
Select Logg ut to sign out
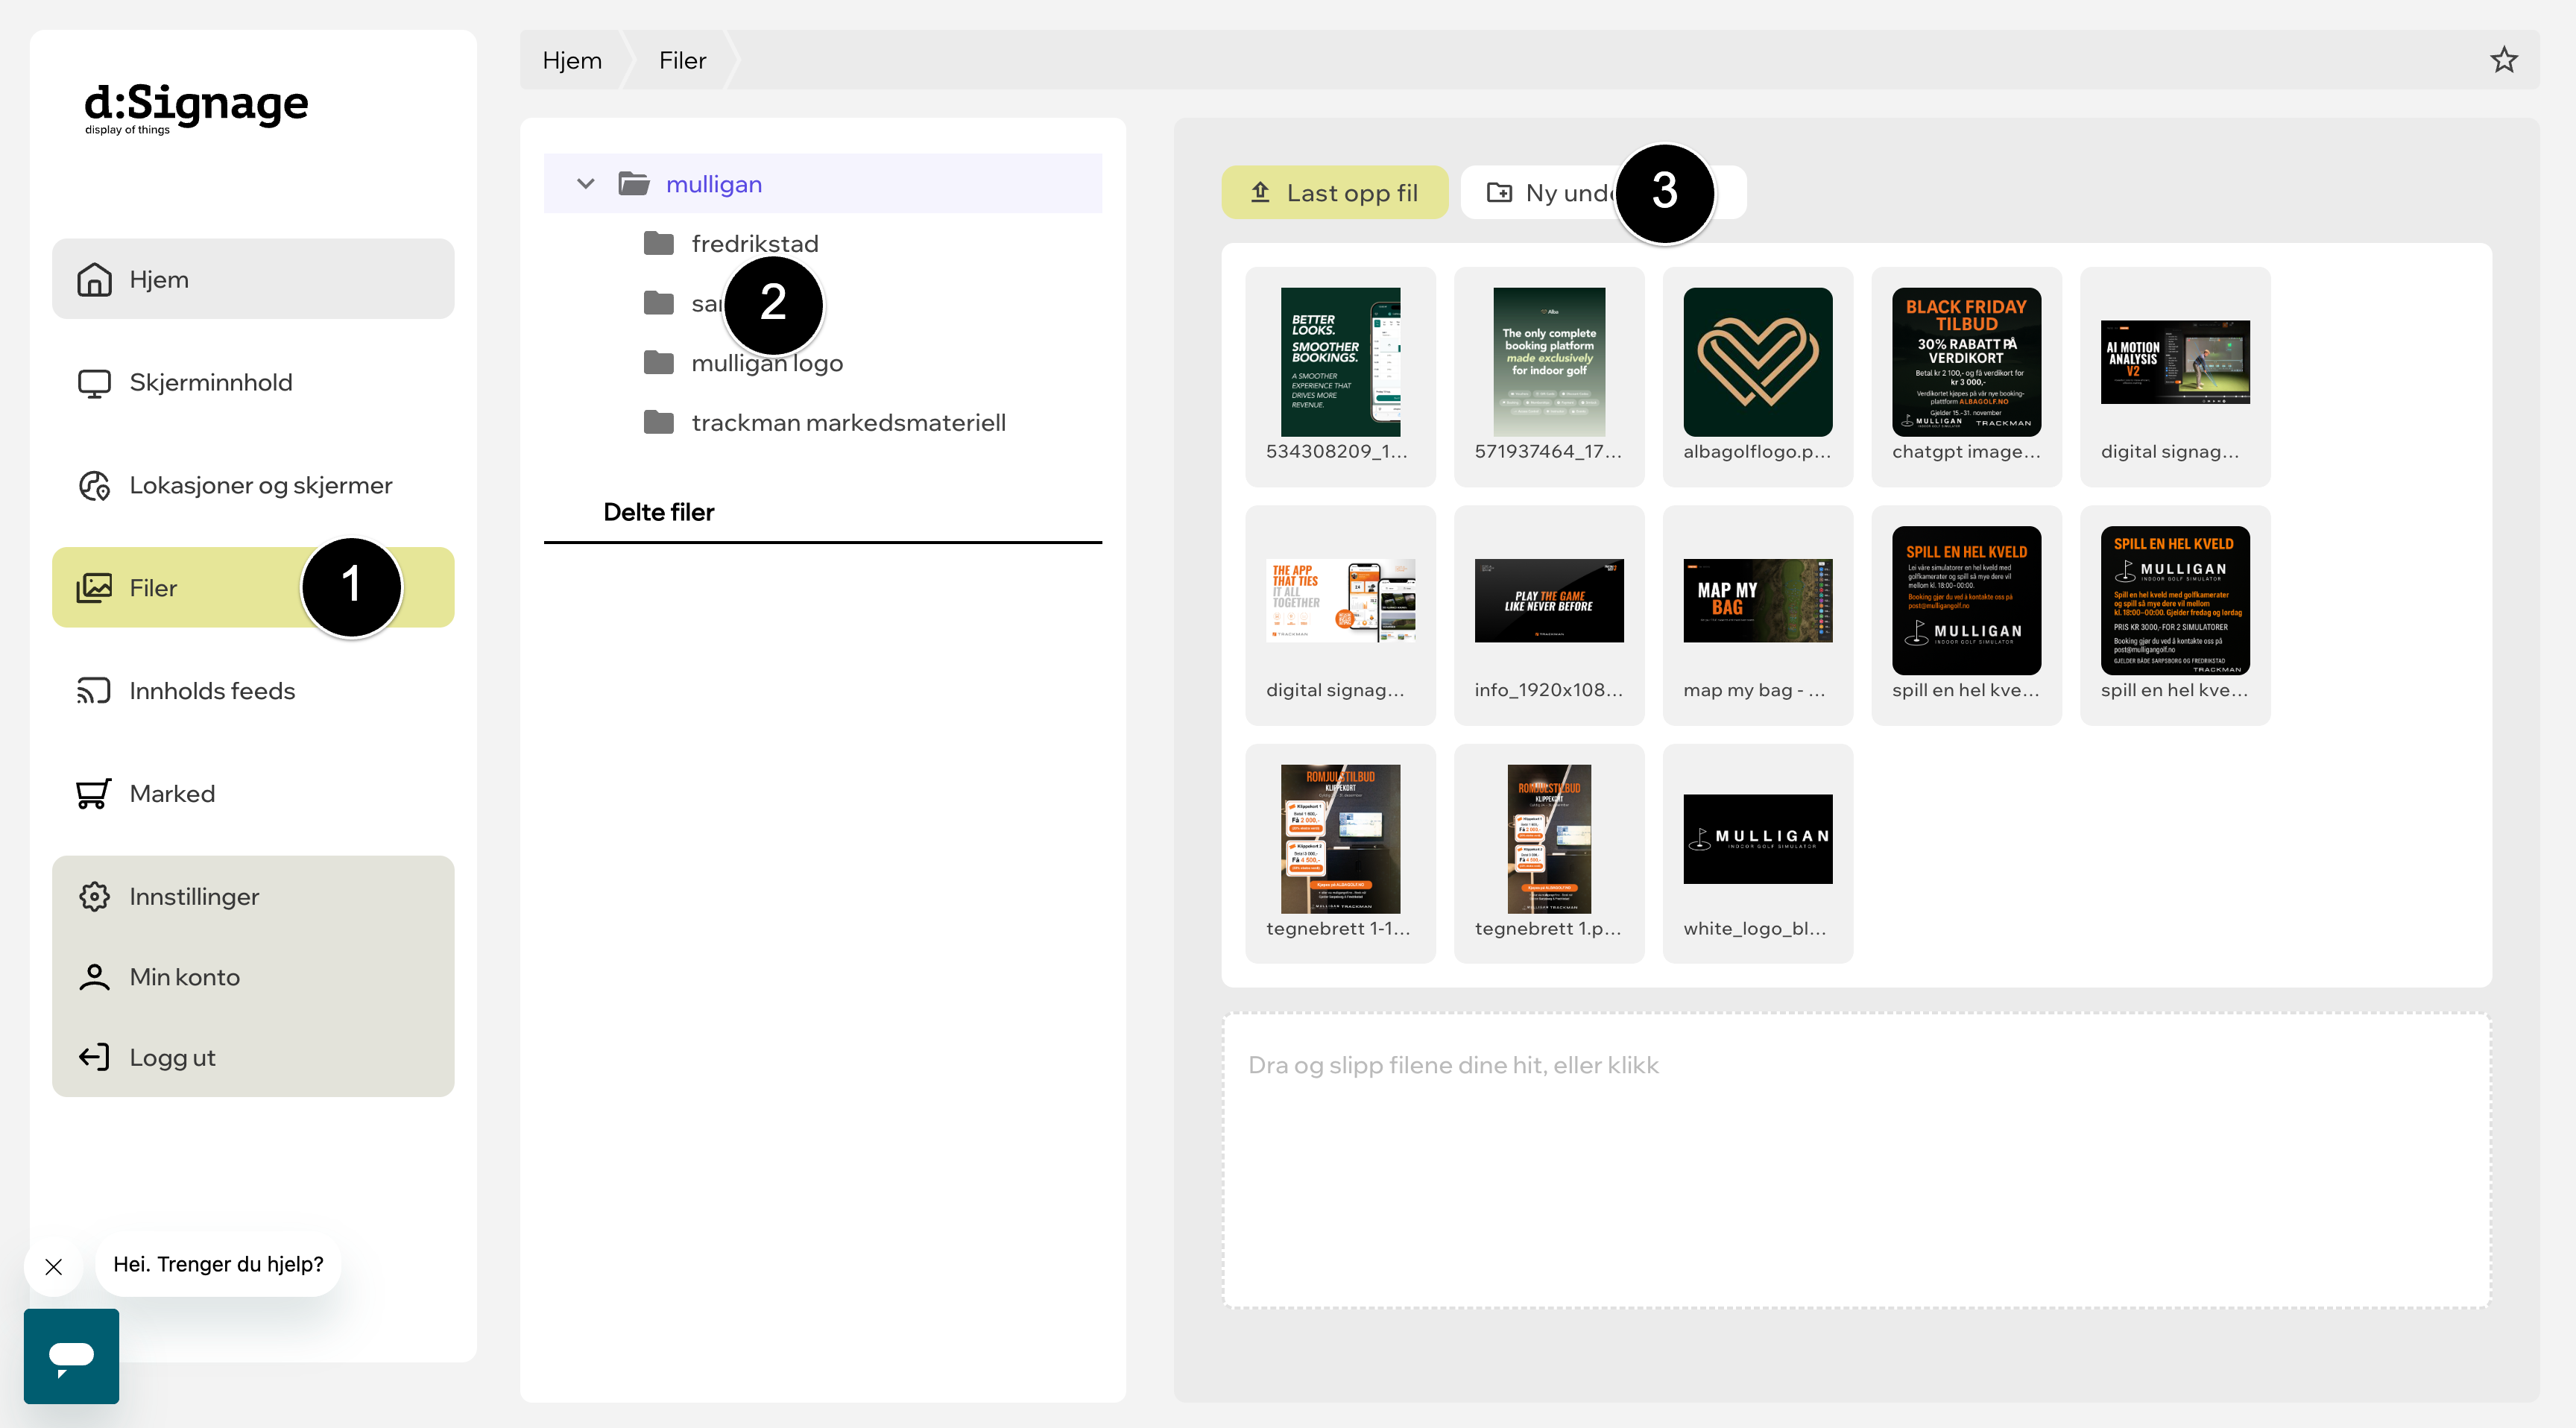[x=253, y=1057]
